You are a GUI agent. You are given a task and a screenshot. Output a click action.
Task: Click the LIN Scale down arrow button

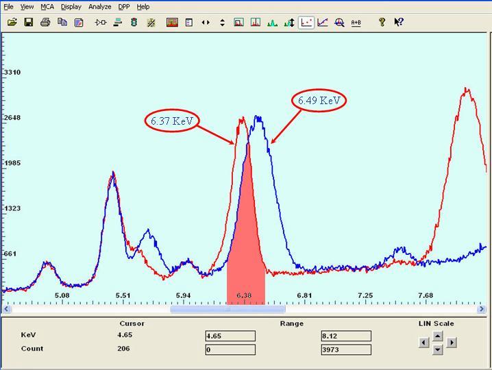point(437,349)
